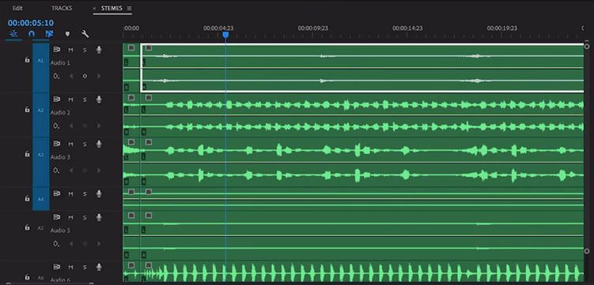Click voice-over record mic on Audio 6
594x285 pixels.
pyautogui.click(x=99, y=267)
